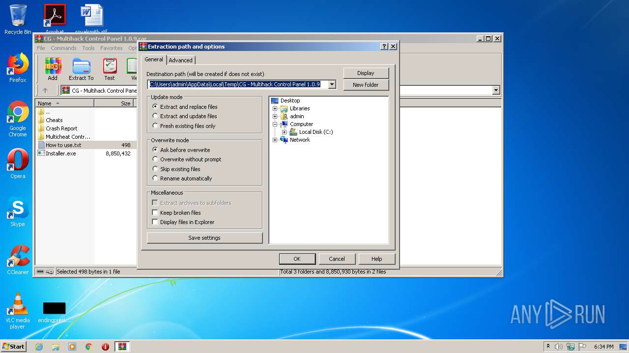This screenshot has width=629, height=353.
Task: Enable Keep broken files checkbox
Action: pos(155,213)
